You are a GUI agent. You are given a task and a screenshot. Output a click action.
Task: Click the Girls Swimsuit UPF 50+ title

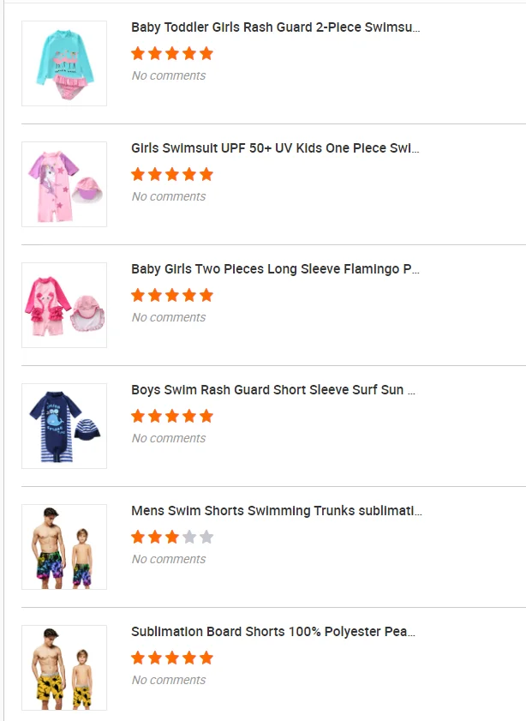[275, 148]
